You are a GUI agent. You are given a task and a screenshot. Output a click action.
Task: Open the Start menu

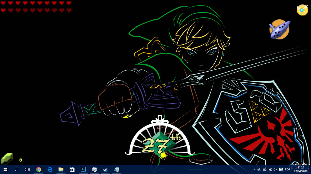(5, 170)
